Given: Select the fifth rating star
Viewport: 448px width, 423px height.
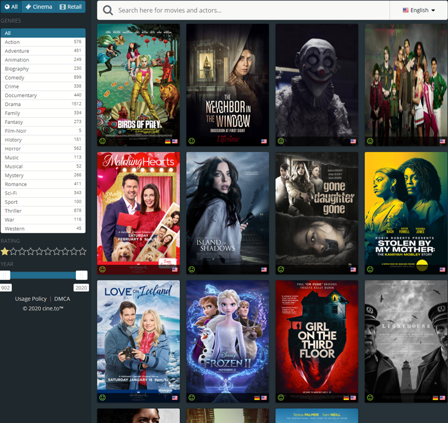Looking at the screenshot, I should (39, 252).
